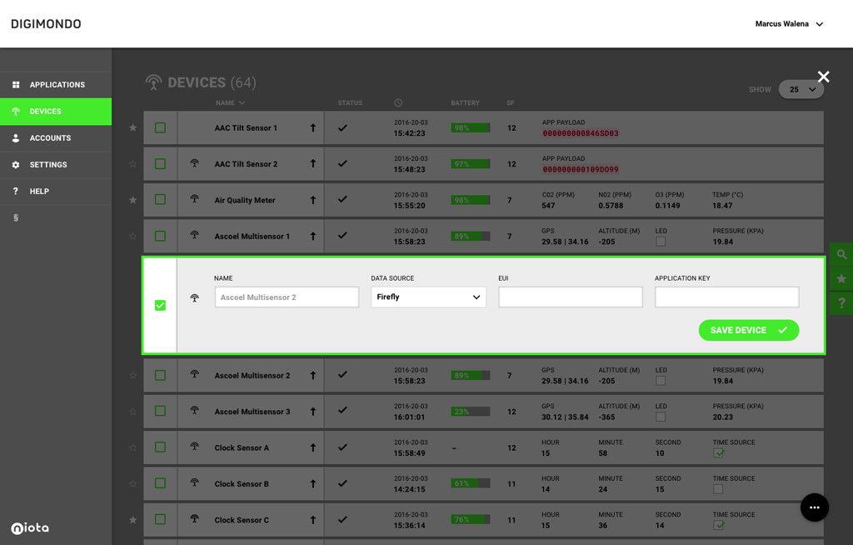Click antenna icon in the edit device panel
Viewport: 853px width, 545px height.
point(194,297)
